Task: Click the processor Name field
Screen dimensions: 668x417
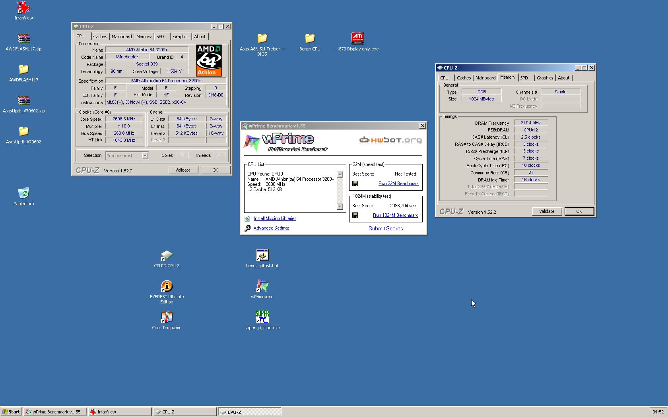Action: pos(147,50)
